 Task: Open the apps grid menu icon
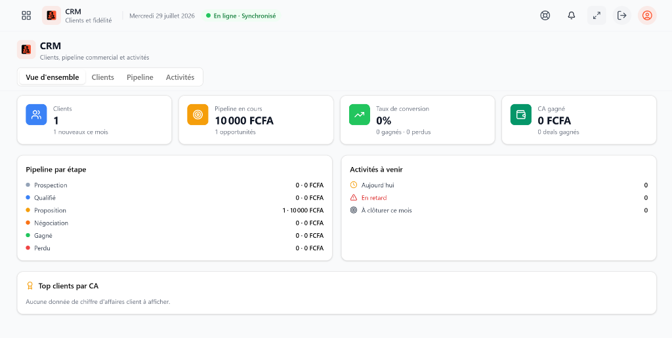point(26,16)
